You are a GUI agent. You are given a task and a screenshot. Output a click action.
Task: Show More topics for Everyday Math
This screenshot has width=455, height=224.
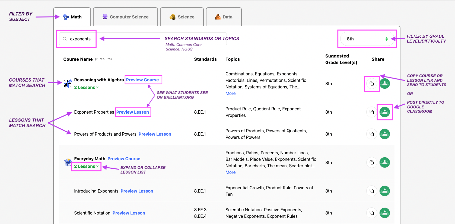click(230, 172)
